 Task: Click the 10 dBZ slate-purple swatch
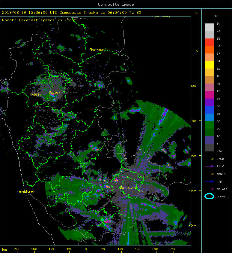(209, 140)
